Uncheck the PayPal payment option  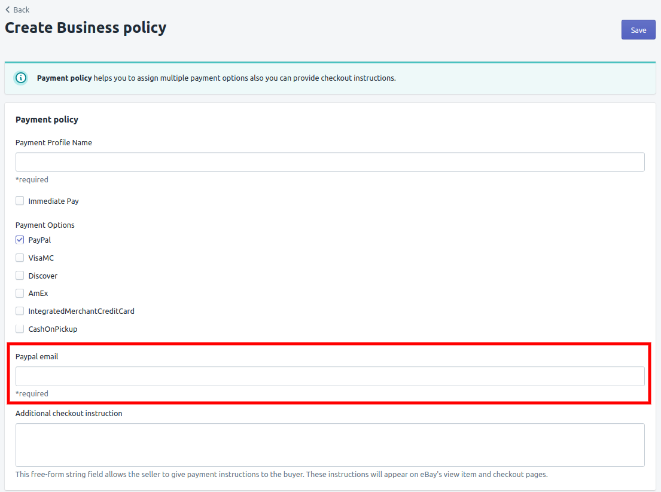(x=20, y=240)
